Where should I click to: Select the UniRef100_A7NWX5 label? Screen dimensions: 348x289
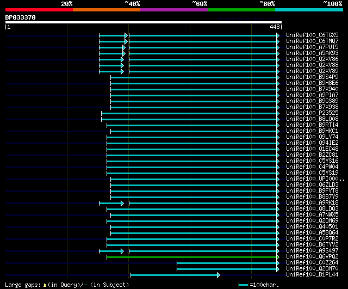pyautogui.click(x=312, y=215)
